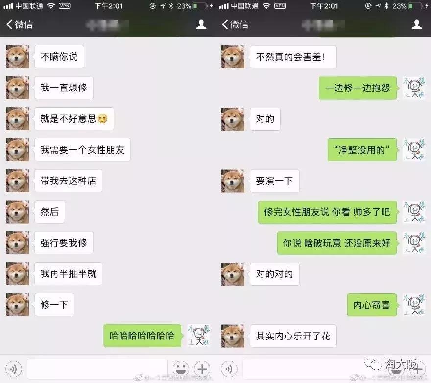This screenshot has width=431, height=383.
Task: Select the green 一边修一边抱怨 bubble
Action: coord(358,88)
